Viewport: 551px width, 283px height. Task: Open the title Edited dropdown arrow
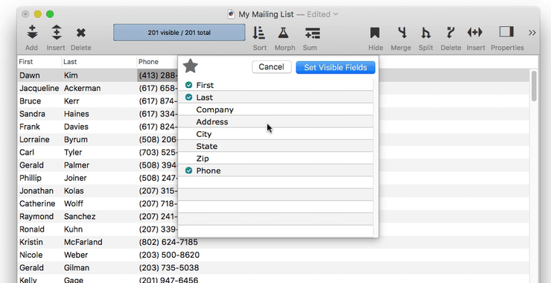[x=336, y=14]
